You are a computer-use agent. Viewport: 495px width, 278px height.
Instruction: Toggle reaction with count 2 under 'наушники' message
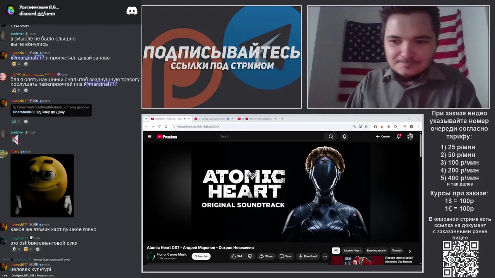[16, 90]
